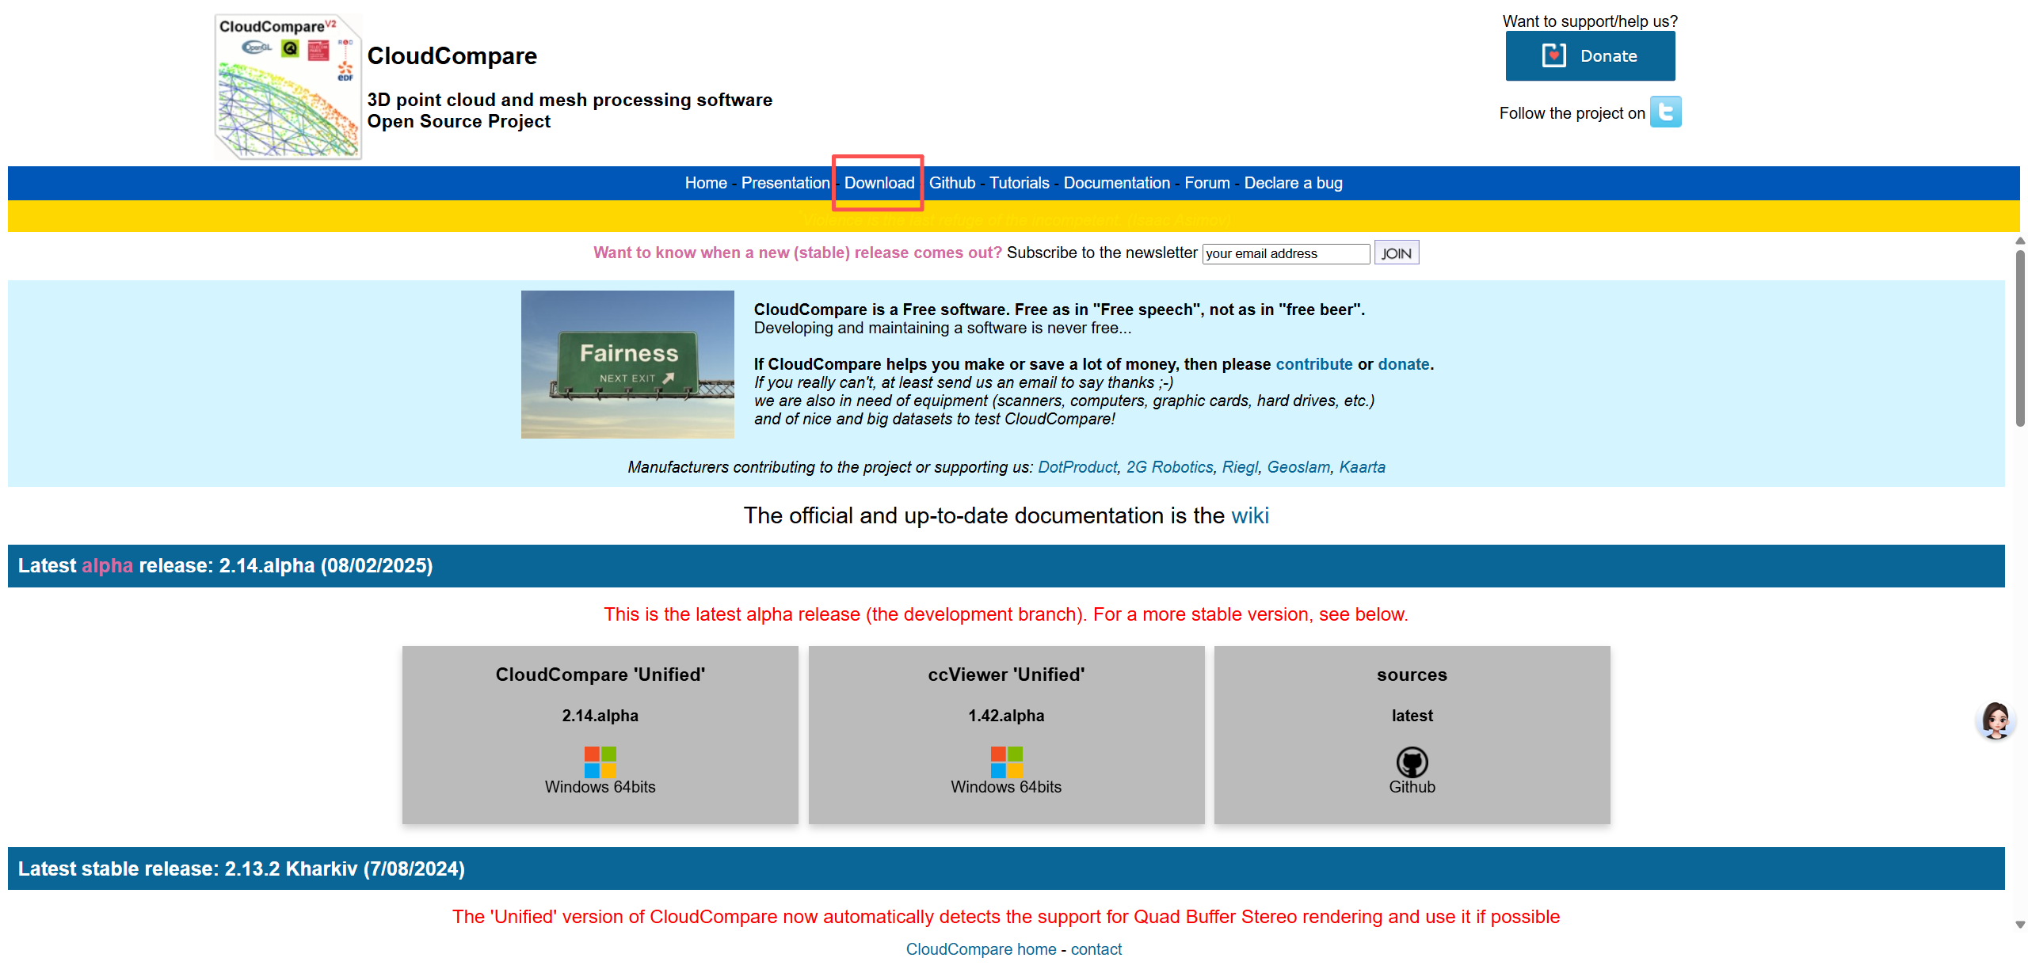Click the Windows 64bits link for CloudCompare 2.14.alpha
Screen dimensions: 2028x973
pos(600,787)
